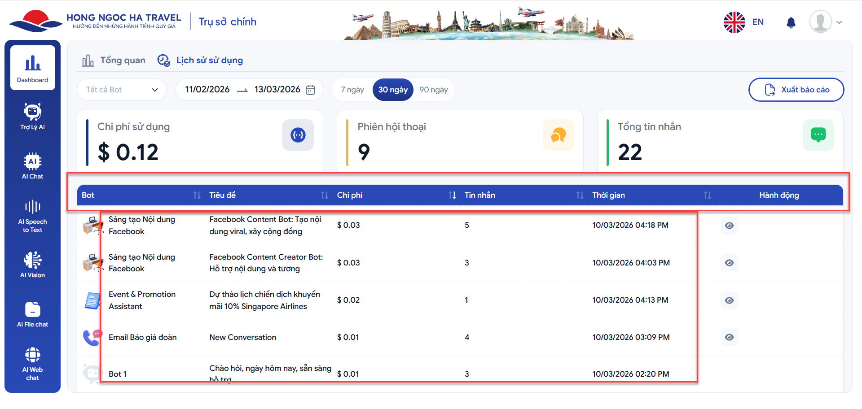
Task: Open AI Web chat in sidebar
Action: tap(32, 364)
